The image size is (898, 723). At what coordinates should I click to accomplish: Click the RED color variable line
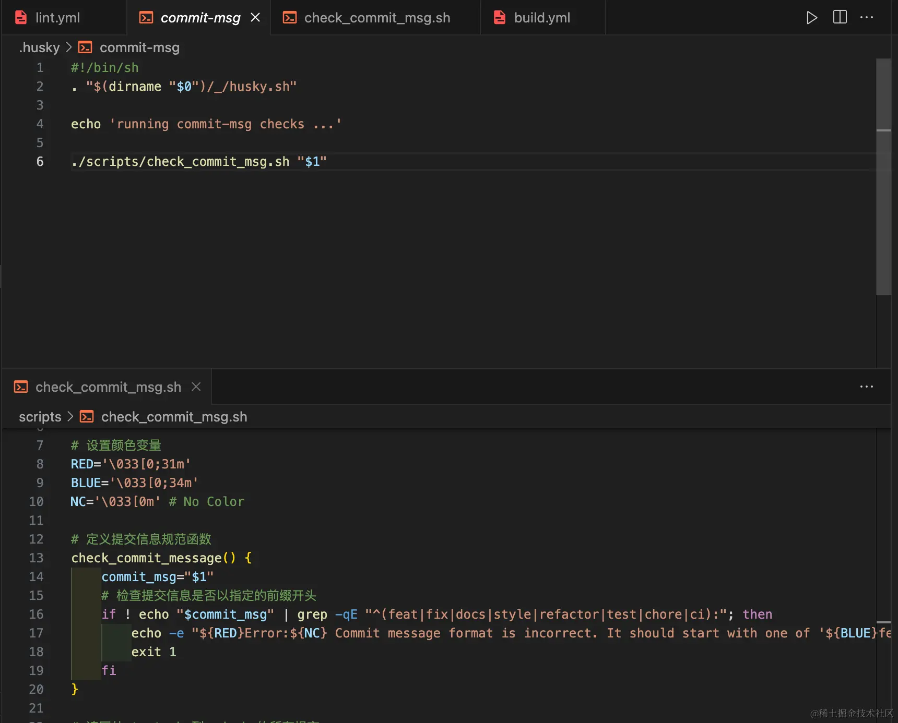click(131, 464)
